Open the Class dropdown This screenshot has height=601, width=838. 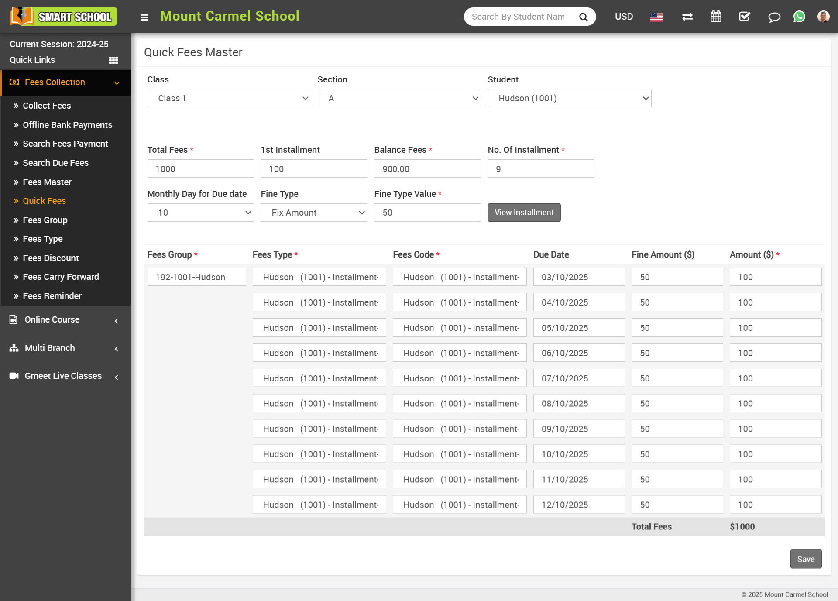click(x=229, y=98)
